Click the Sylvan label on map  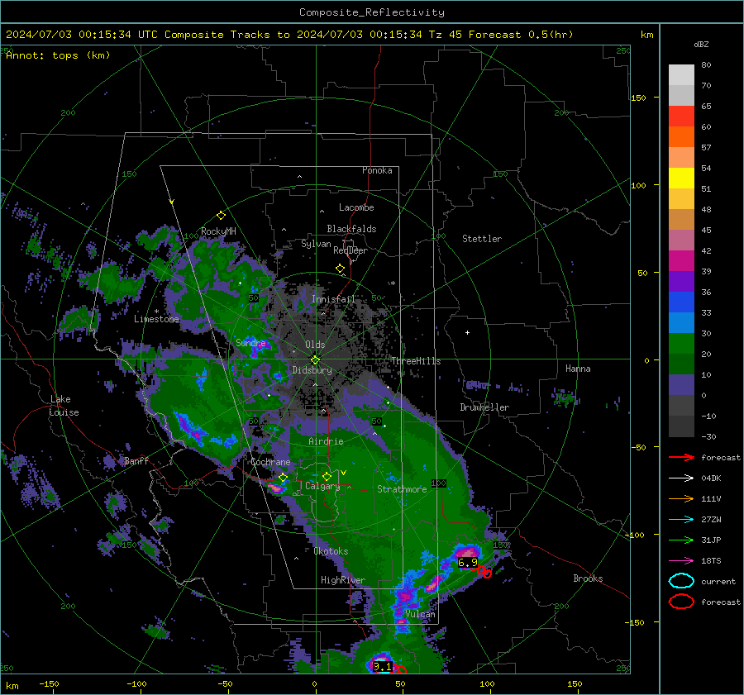click(316, 244)
